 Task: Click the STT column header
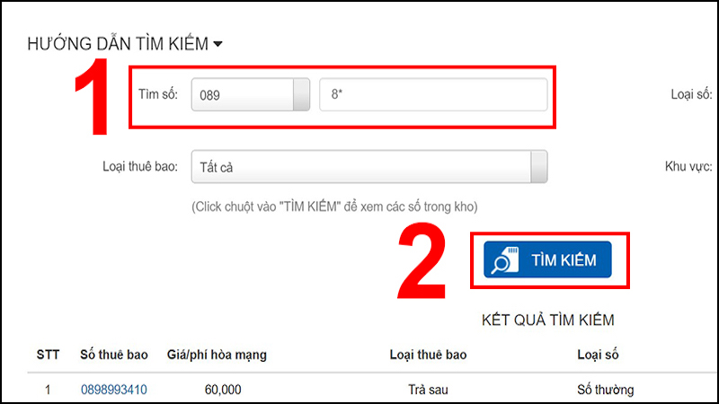point(49,355)
